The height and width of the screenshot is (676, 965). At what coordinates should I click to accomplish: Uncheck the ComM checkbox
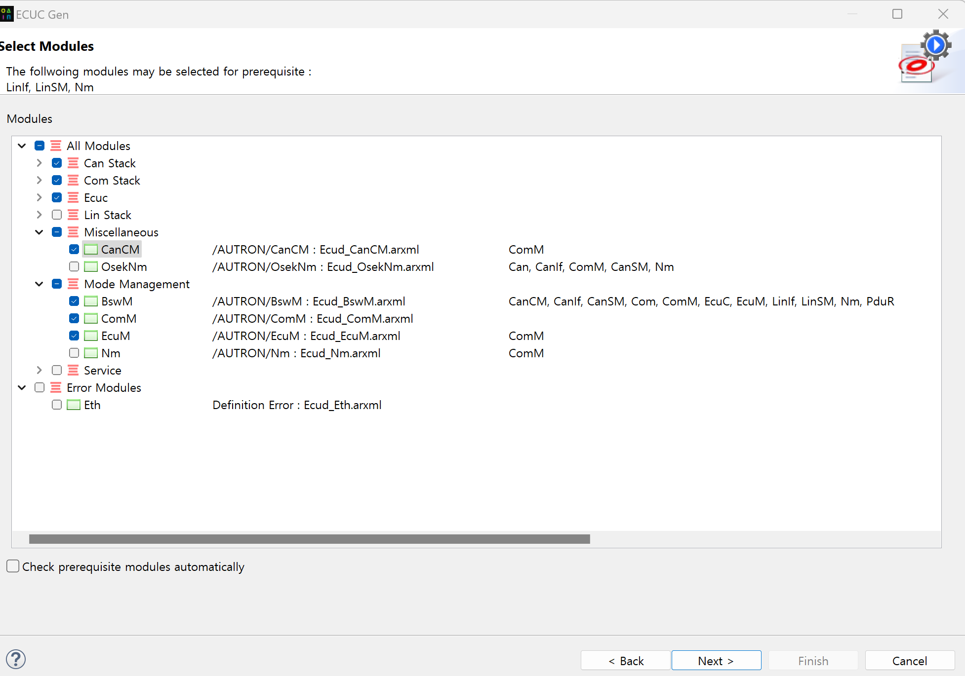pyautogui.click(x=74, y=318)
